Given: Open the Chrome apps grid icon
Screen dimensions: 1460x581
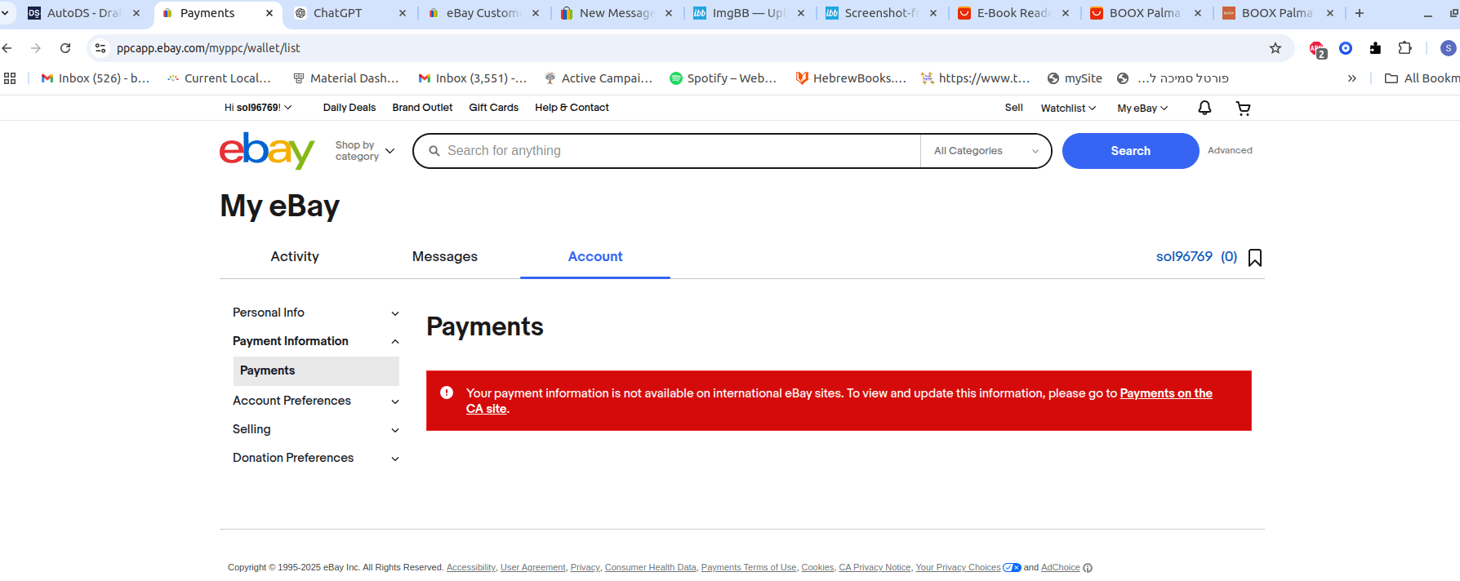Looking at the screenshot, I should click(x=10, y=78).
